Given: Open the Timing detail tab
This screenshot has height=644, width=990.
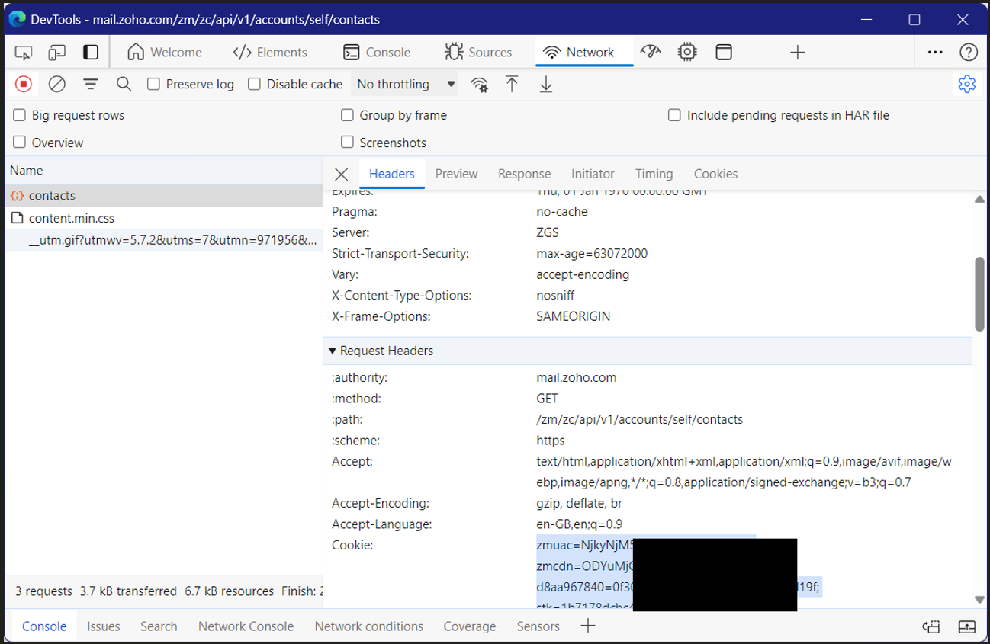Looking at the screenshot, I should tap(654, 174).
